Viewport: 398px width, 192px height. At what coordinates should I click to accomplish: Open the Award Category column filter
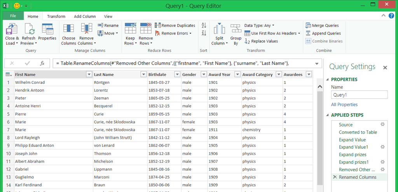click(278, 74)
